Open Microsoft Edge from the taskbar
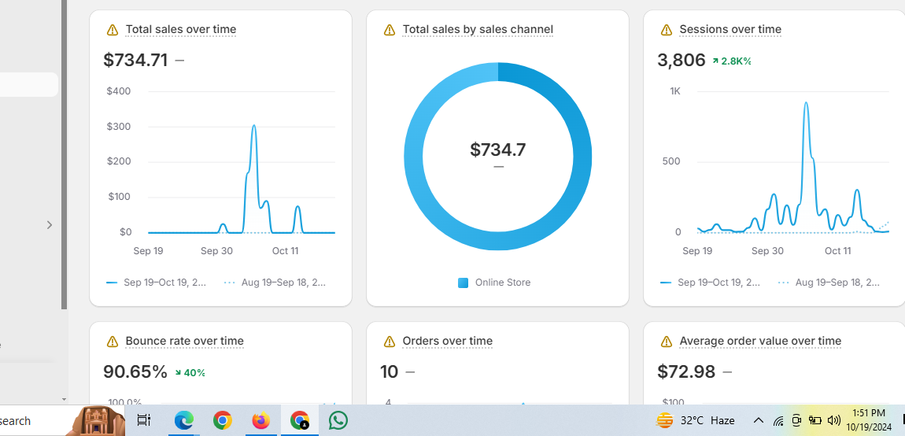 184,420
